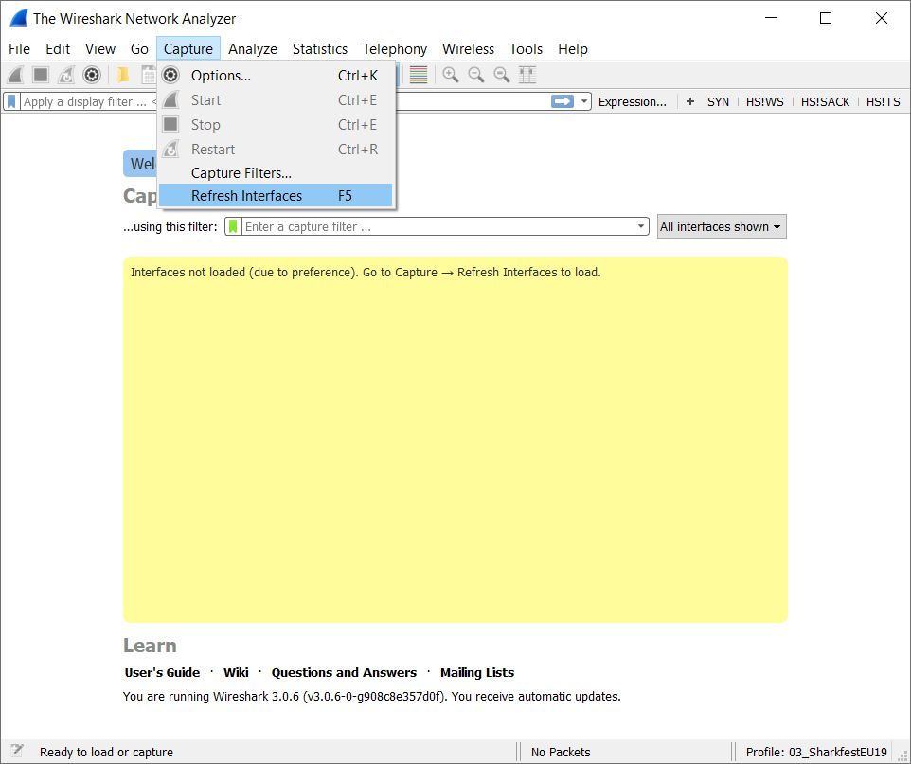
Task: Click the capture options gear icon in toolbar
Action: tap(92, 75)
